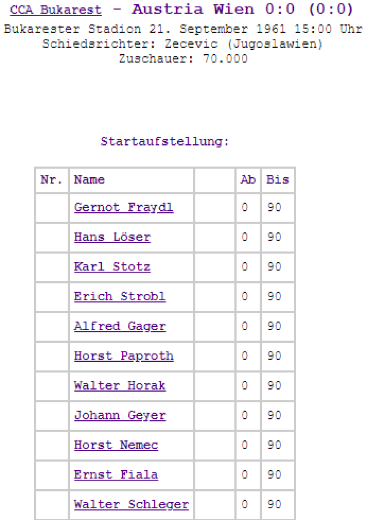This screenshot has width=367, height=520.
Task: Click the Name column header
Action: pyautogui.click(x=89, y=180)
